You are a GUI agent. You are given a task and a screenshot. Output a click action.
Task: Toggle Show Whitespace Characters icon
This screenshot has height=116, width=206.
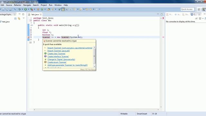(x=70, y=9)
